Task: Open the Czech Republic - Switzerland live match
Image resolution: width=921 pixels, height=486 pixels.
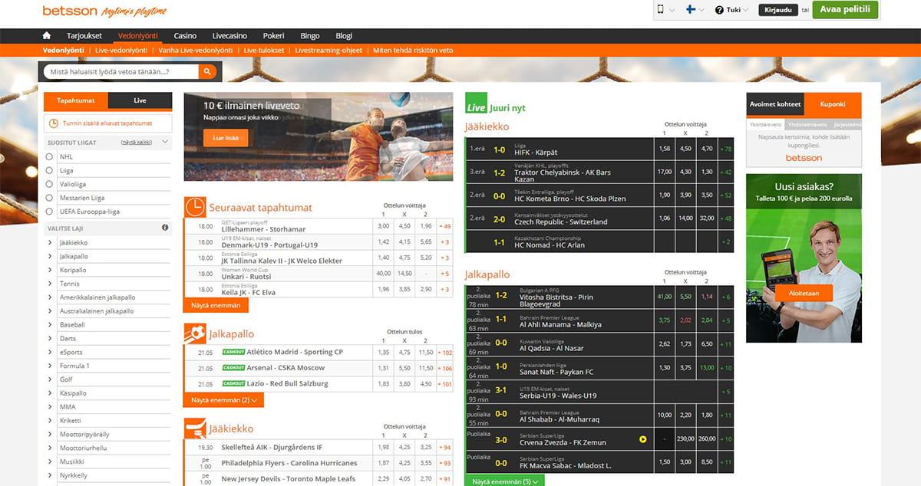Action: tap(560, 222)
